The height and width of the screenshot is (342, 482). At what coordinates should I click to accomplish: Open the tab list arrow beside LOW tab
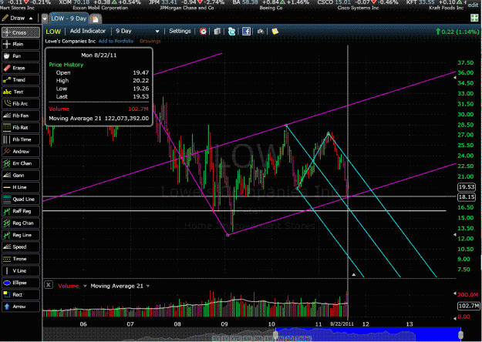click(45, 18)
